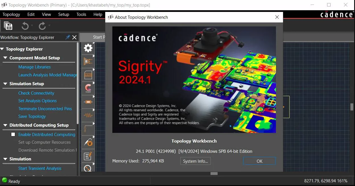Click the Redo arrow icon
355x186 pixels.
point(42,26)
